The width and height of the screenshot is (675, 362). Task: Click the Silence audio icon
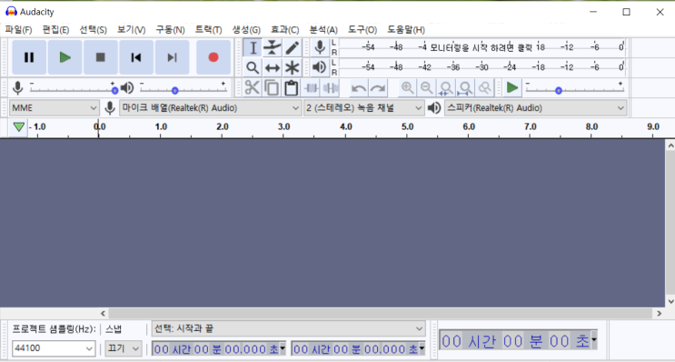point(330,88)
